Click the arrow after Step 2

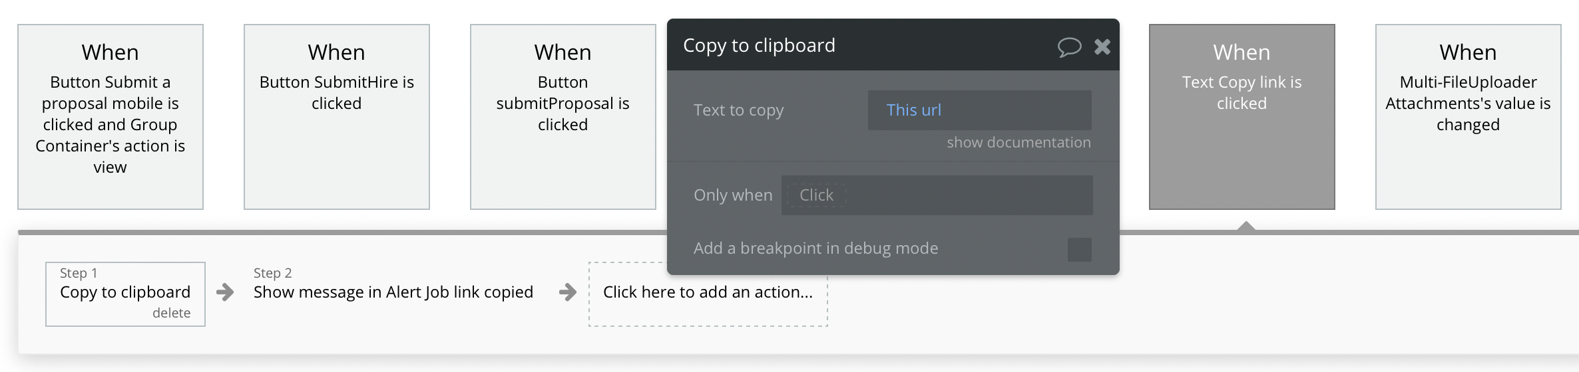[x=568, y=292]
